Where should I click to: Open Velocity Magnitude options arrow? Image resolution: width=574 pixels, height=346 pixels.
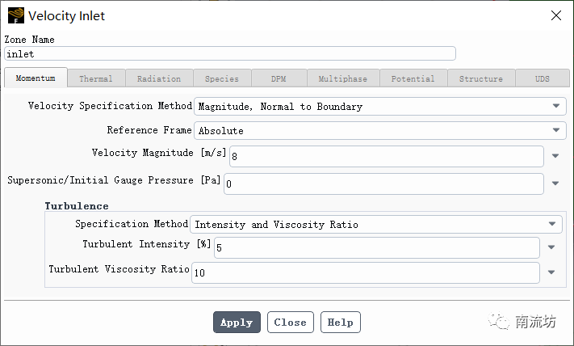pos(555,156)
